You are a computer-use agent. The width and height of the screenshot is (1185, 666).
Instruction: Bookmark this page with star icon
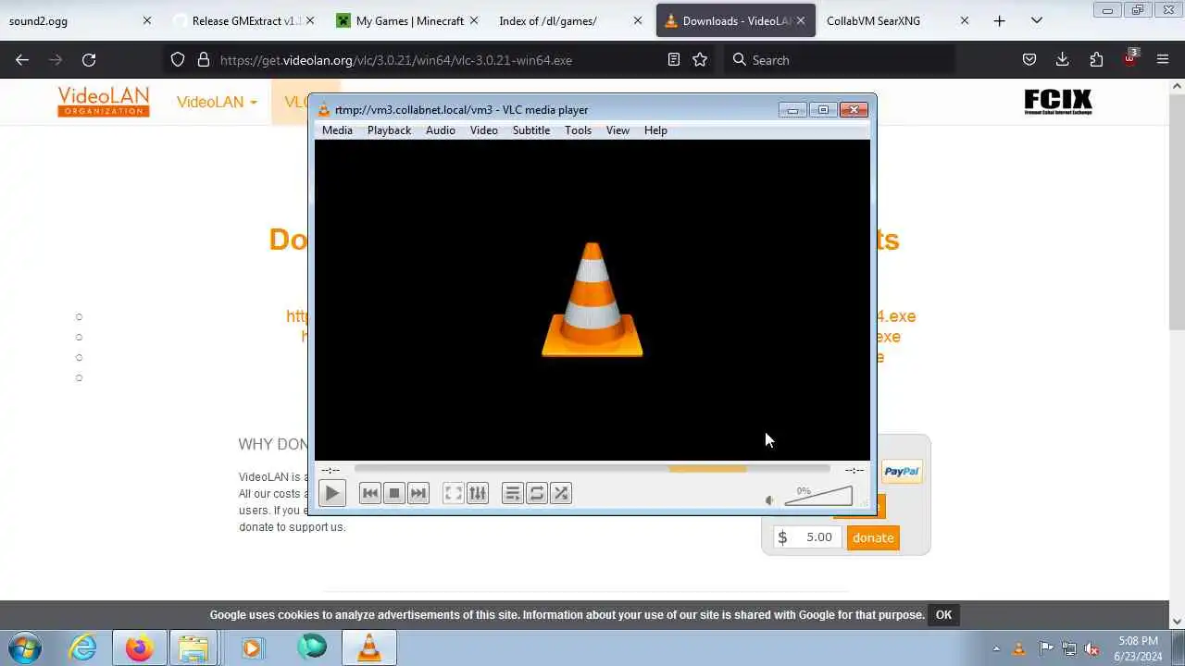click(700, 59)
